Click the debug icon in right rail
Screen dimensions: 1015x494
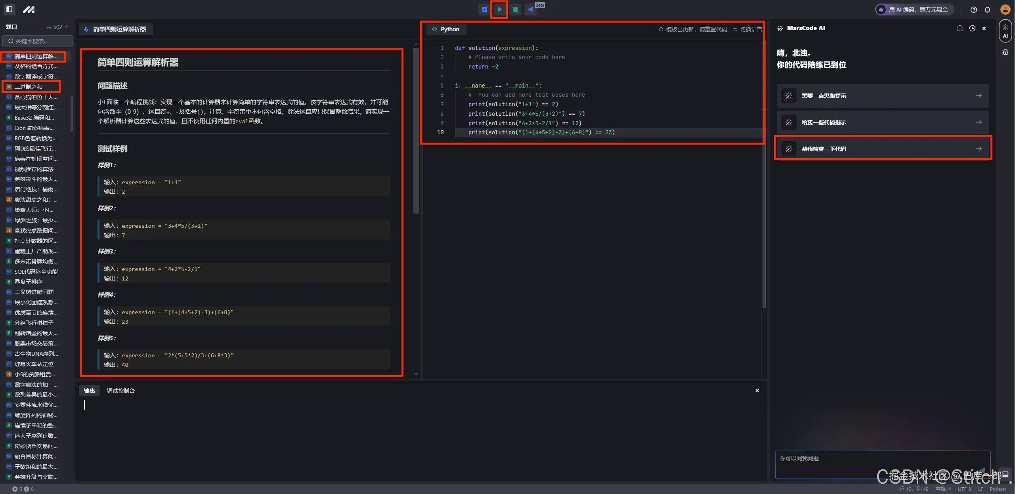pyautogui.click(x=1005, y=52)
